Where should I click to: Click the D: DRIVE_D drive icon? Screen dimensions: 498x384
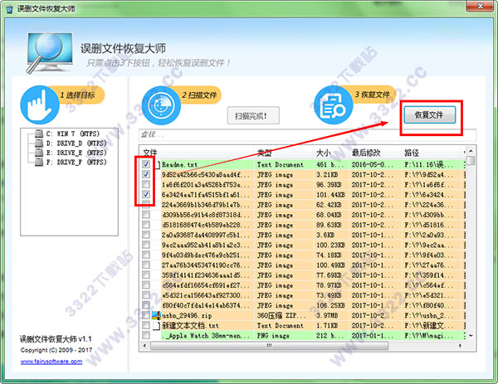click(39, 143)
